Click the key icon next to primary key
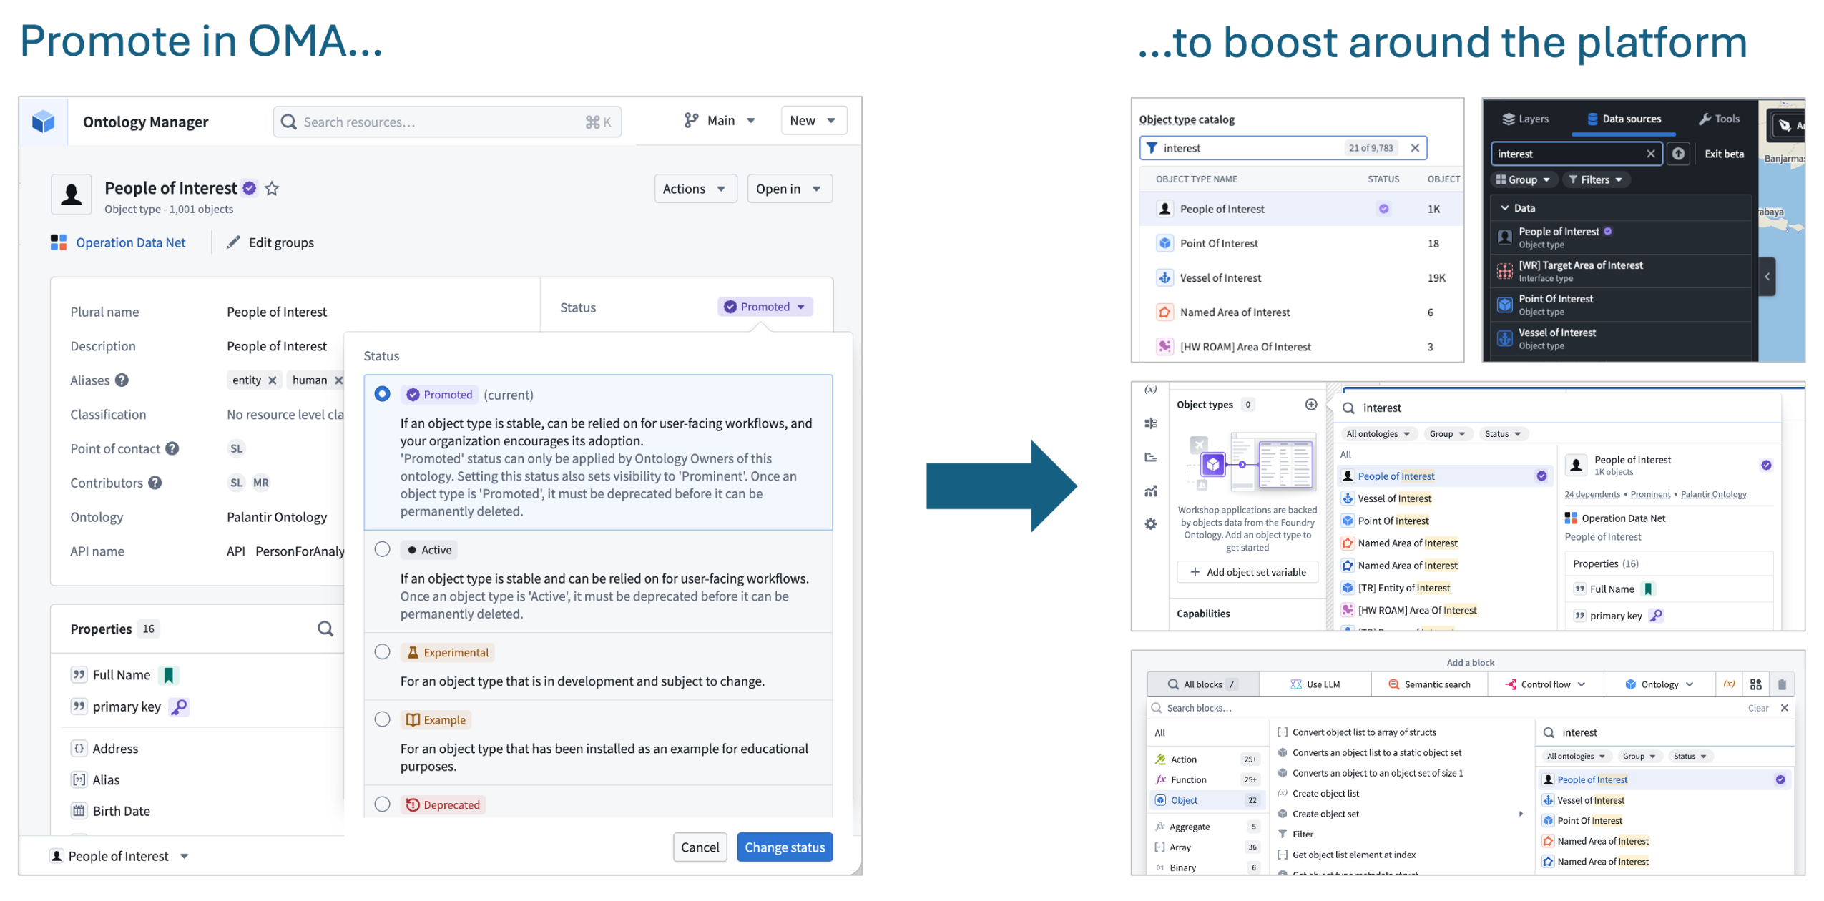Viewport: 1824px width, 901px height. (179, 706)
